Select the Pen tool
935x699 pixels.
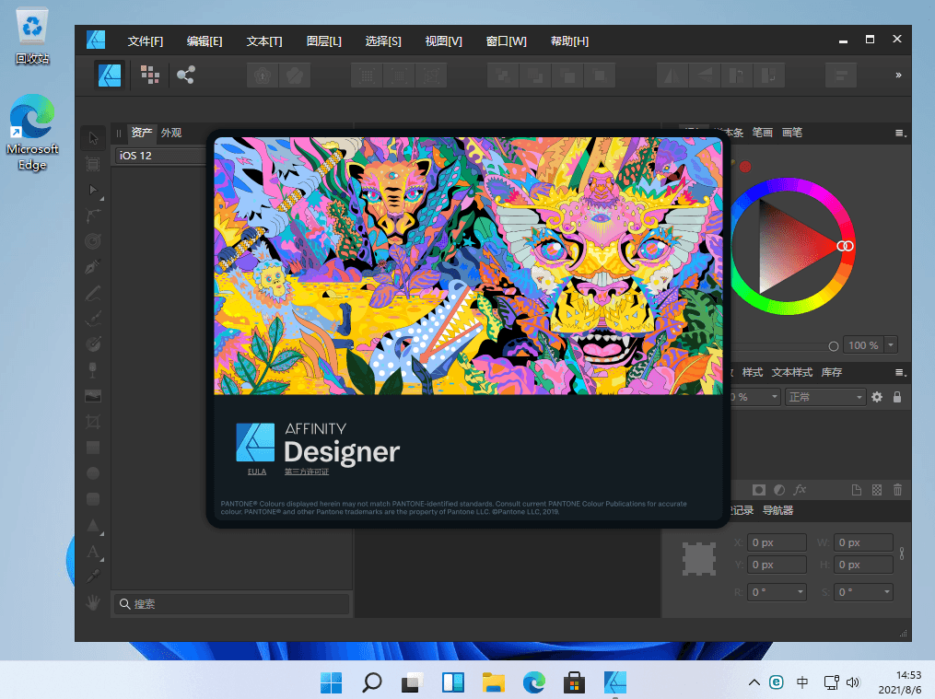pos(93,267)
